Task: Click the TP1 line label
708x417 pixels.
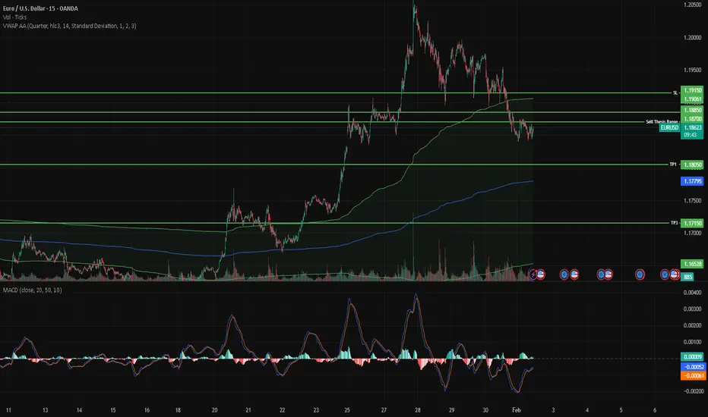Action: (673, 165)
